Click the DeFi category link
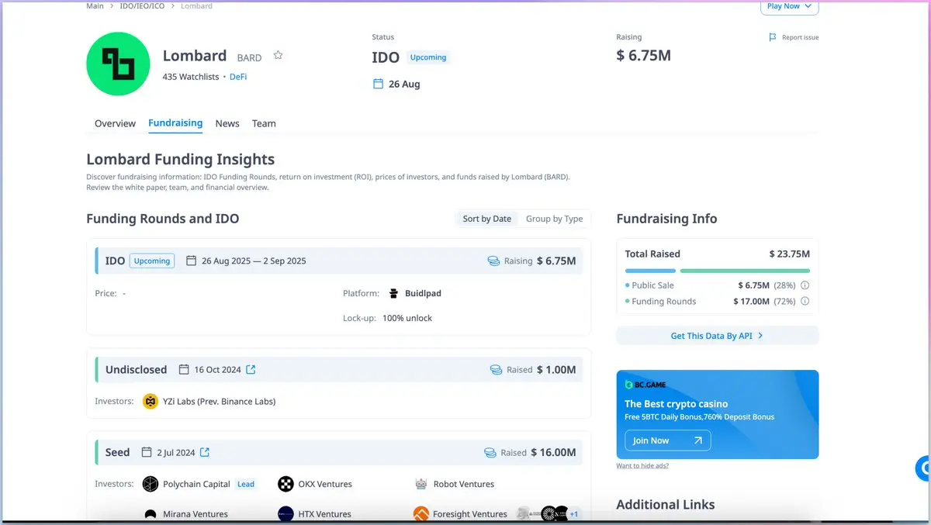The image size is (931, 525). pos(238,77)
